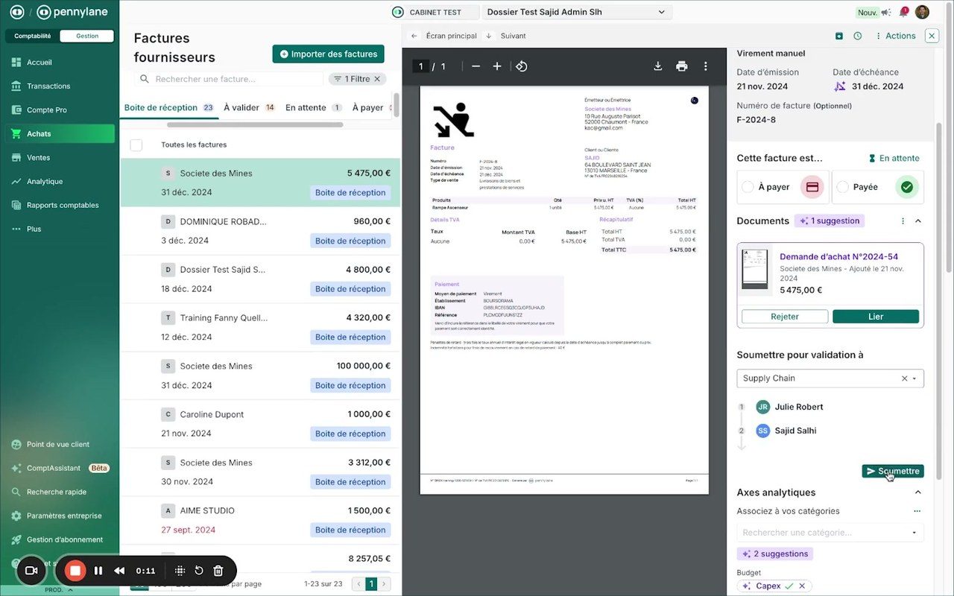Viewport: 954px width, 596px height.
Task: Click the invoice search field
Action: (230, 79)
